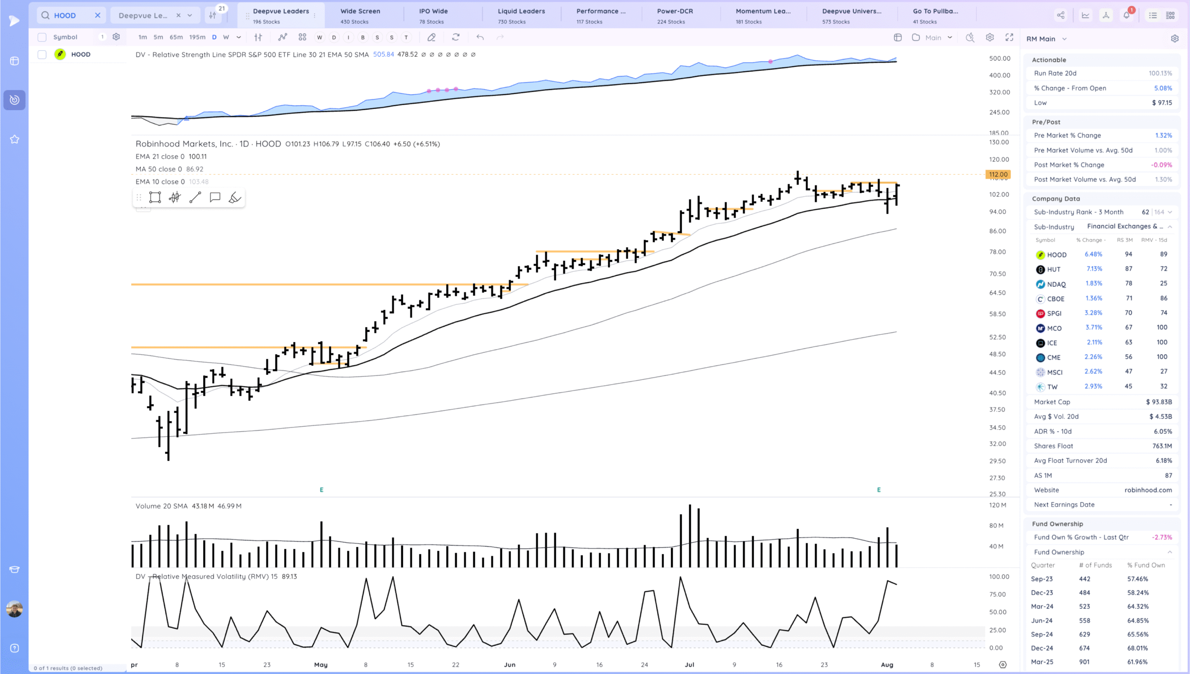Undo the last chart action
The width and height of the screenshot is (1190, 674).
pyautogui.click(x=480, y=37)
